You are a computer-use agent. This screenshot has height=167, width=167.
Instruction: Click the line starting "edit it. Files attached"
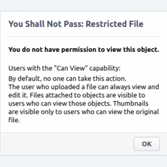77,95
